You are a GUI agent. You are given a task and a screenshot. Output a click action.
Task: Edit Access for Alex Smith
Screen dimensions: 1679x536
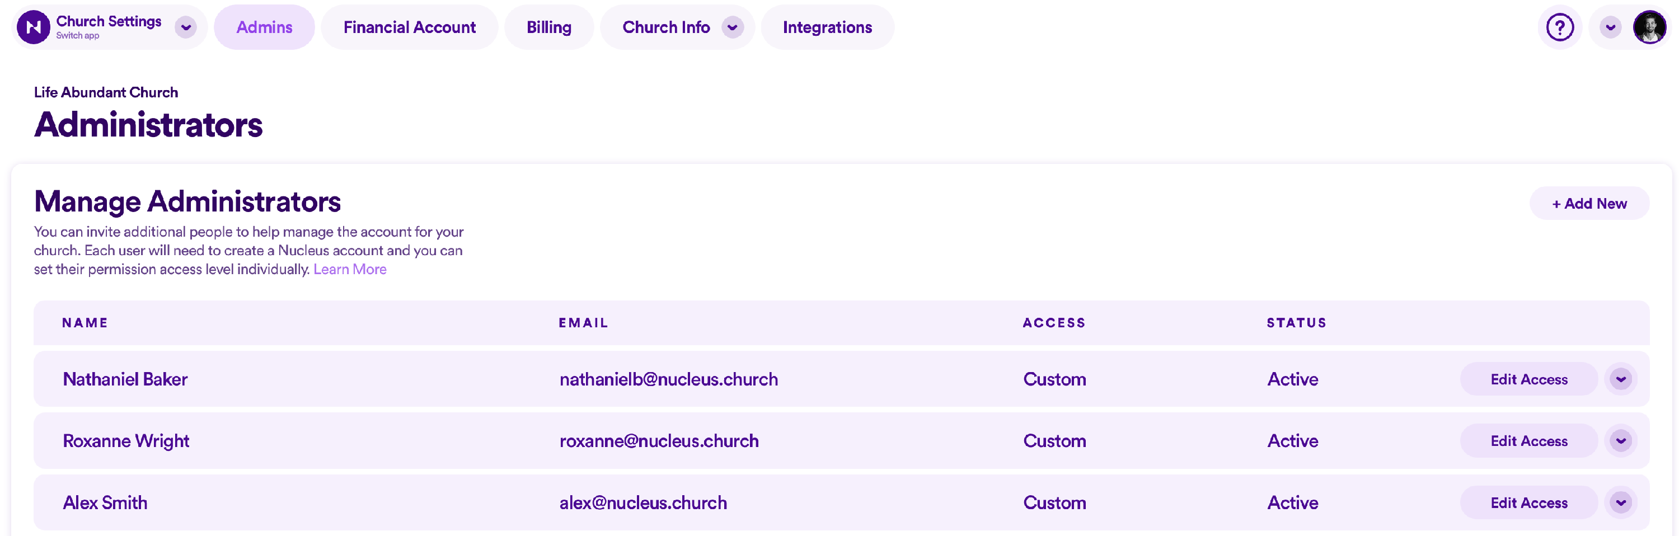pos(1528,503)
